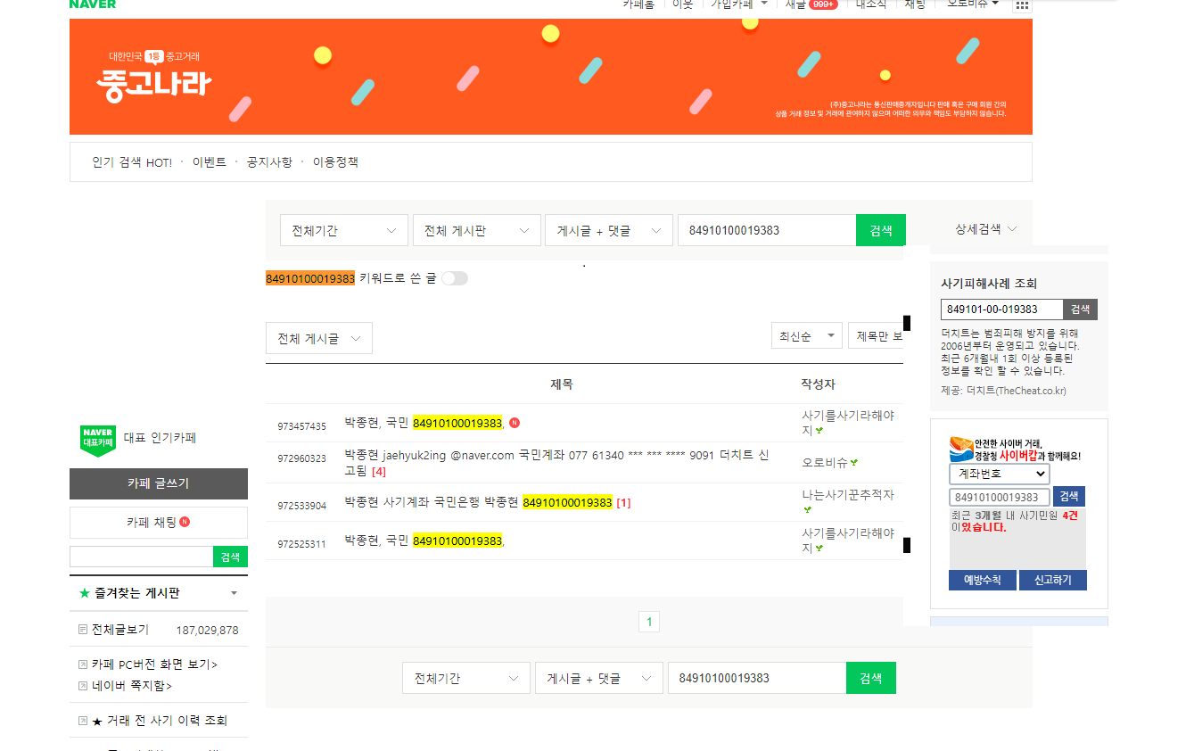
Task: Open the 전체 게시글 filter dropdown
Action: click(x=319, y=338)
